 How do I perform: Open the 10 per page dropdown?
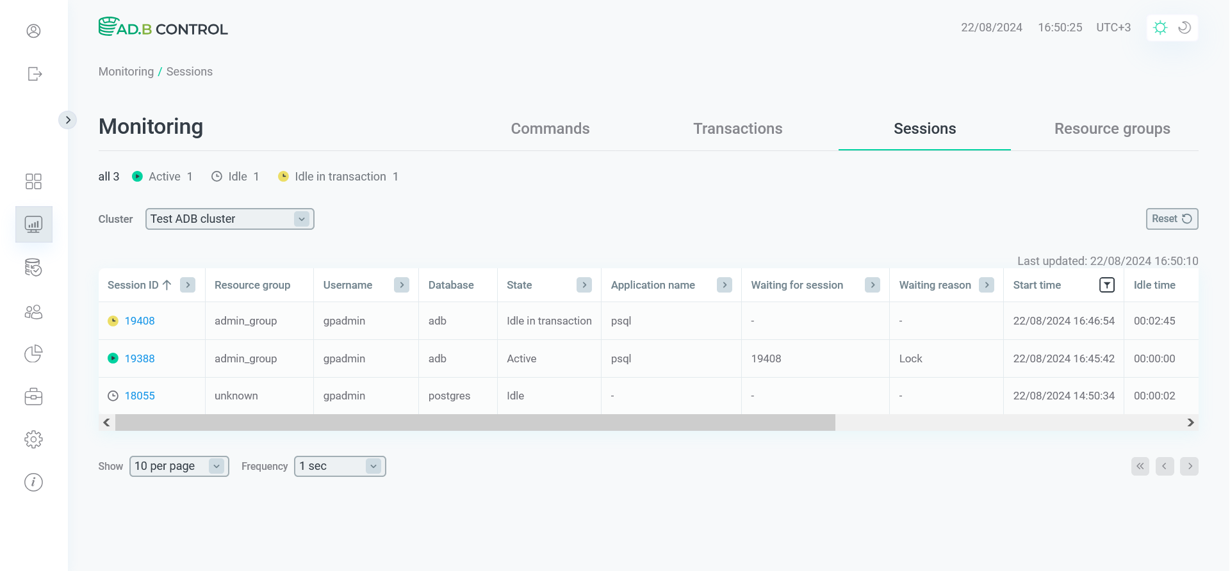pos(179,466)
